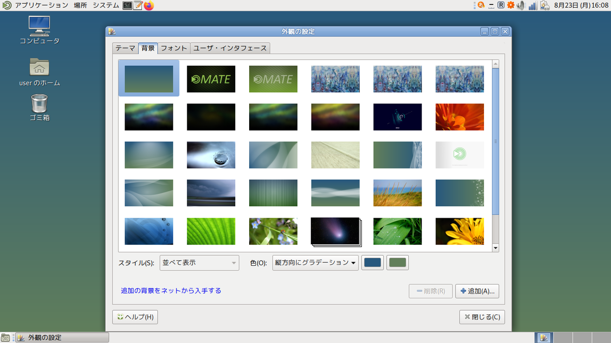Click the 外観の設定 title bar window icon
The image size is (611, 343).
coord(112,31)
